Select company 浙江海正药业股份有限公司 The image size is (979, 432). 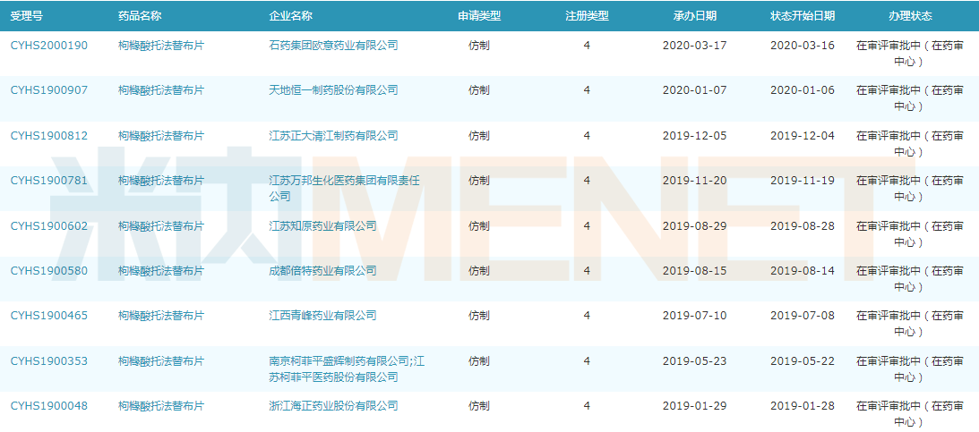click(333, 406)
